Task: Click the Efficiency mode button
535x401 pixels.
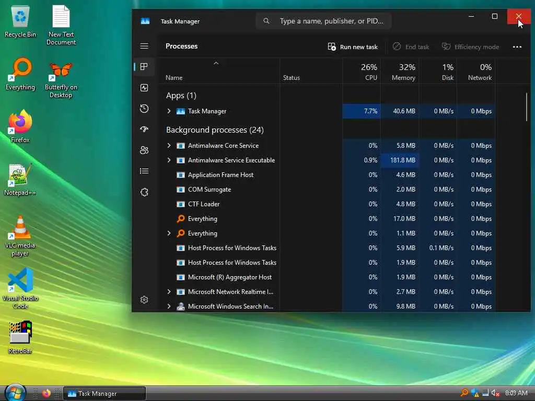Action: (x=471, y=46)
